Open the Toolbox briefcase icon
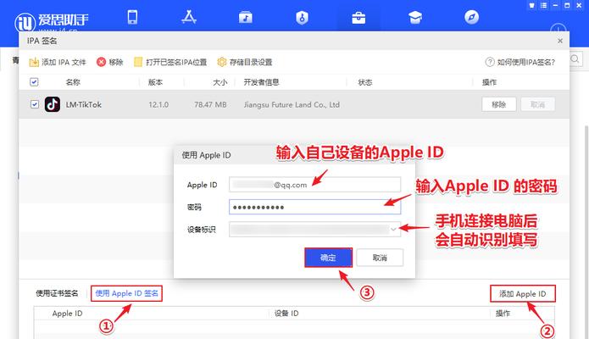 pos(358,18)
